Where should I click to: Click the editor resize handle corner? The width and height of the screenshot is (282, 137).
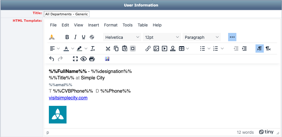click(278, 133)
